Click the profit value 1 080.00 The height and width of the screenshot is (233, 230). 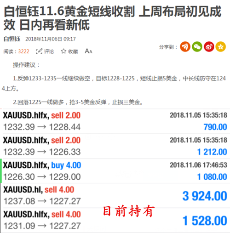pyautogui.click(x=212, y=177)
